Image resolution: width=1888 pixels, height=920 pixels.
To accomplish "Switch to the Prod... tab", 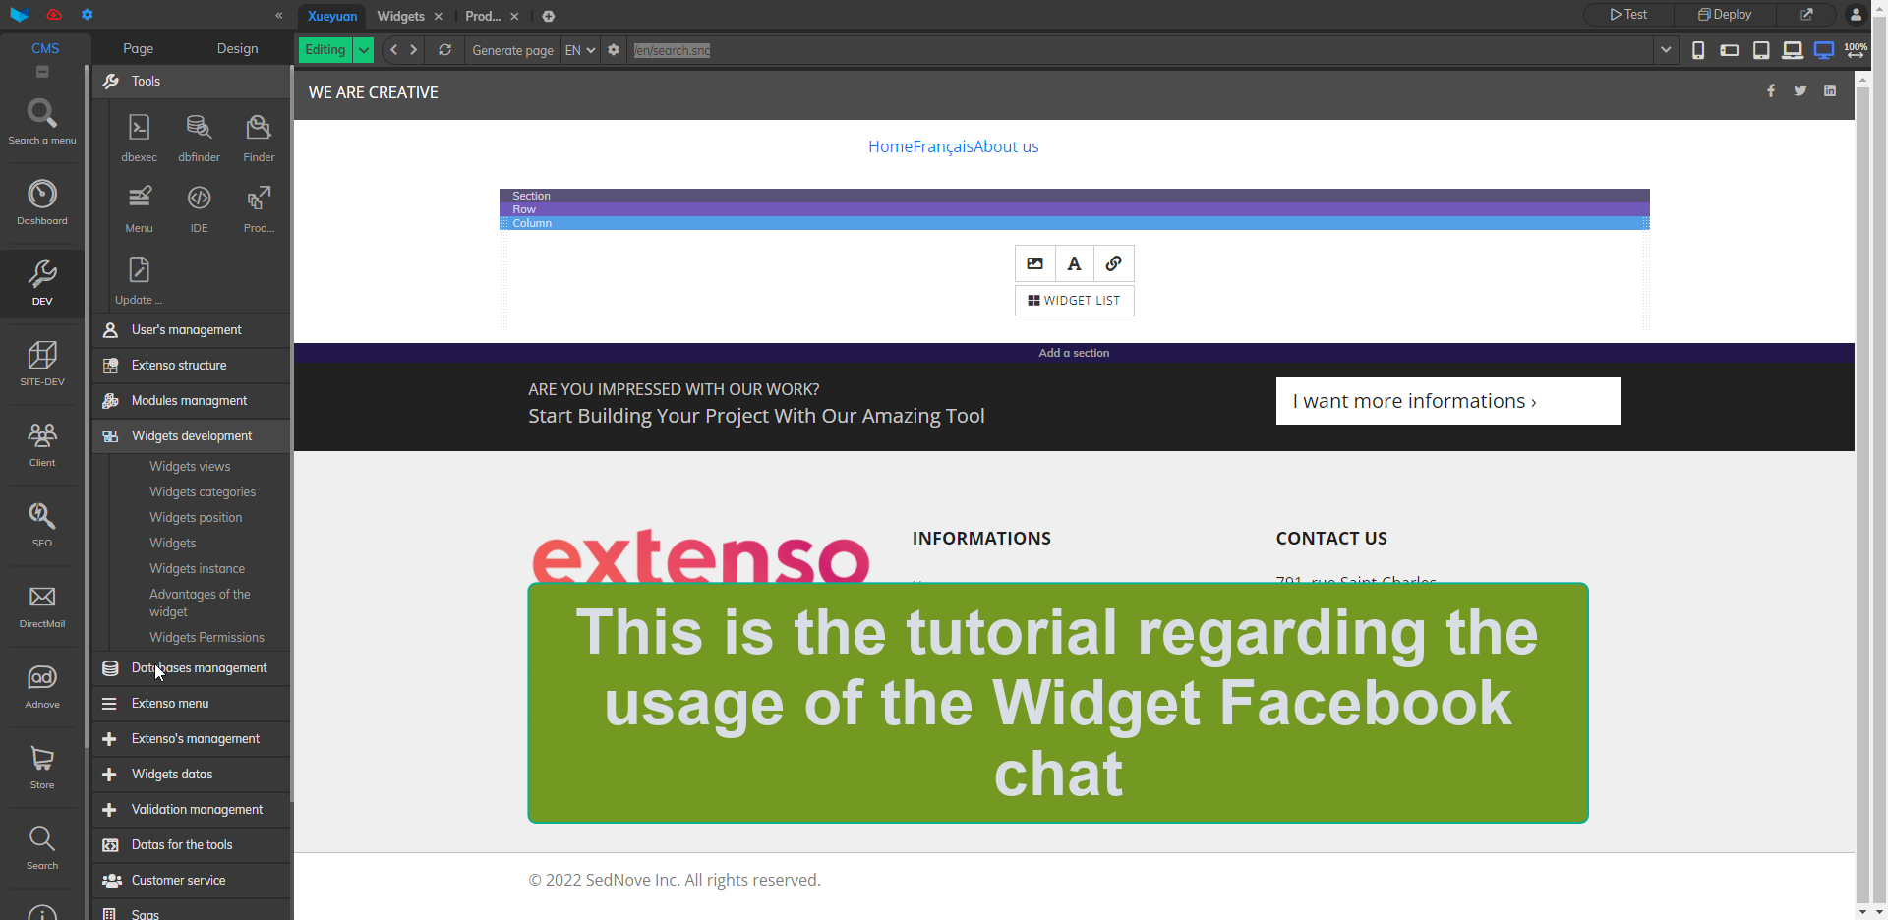I will pos(483,16).
